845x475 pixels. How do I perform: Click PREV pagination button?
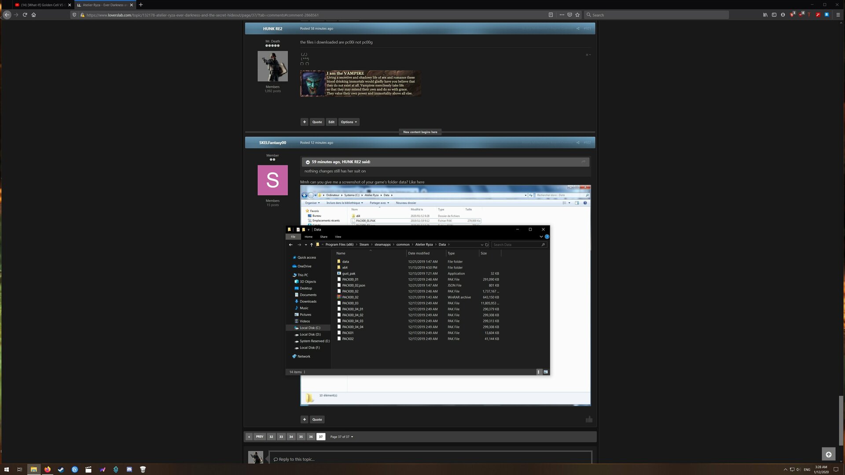point(260,437)
